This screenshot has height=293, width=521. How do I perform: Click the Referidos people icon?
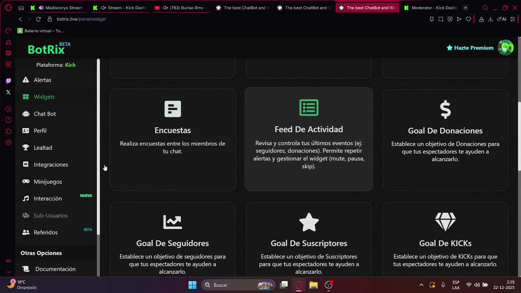click(26, 232)
